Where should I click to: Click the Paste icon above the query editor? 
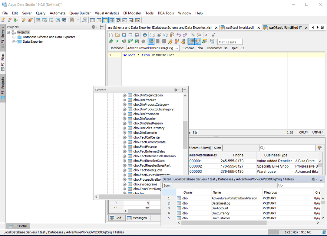172,35
